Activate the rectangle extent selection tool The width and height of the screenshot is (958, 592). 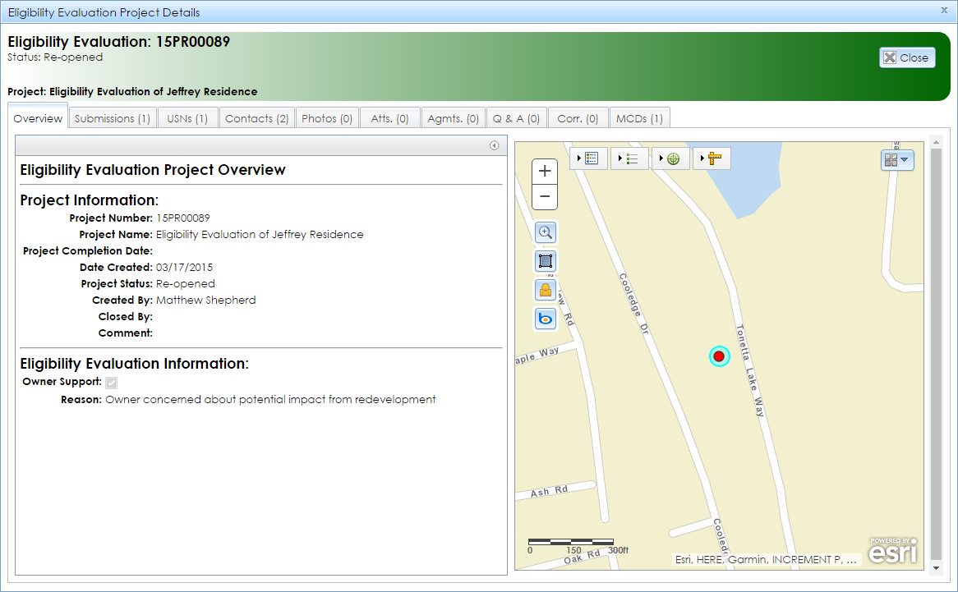[x=545, y=261]
